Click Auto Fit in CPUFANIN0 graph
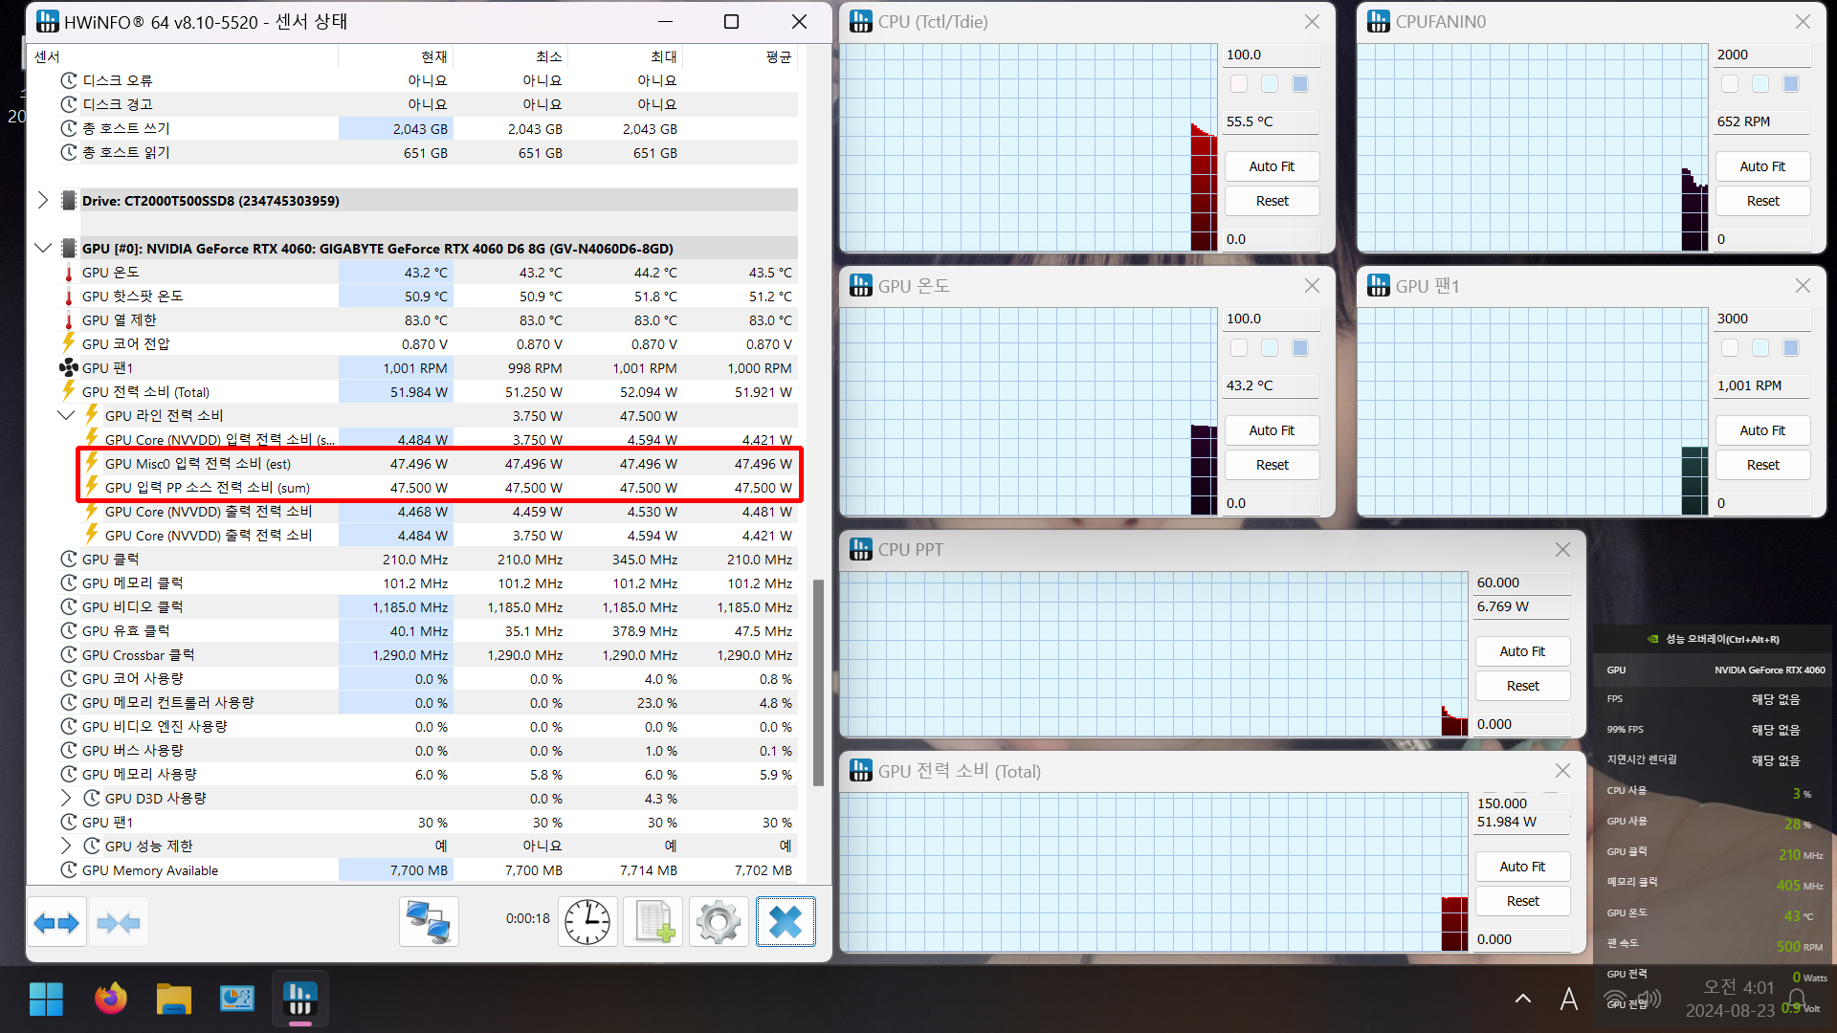This screenshot has height=1033, width=1837. pos(1761,166)
